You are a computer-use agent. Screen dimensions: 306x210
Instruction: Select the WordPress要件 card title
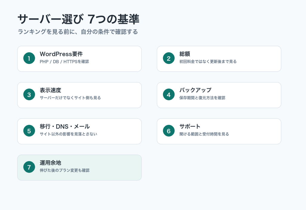tap(61, 54)
